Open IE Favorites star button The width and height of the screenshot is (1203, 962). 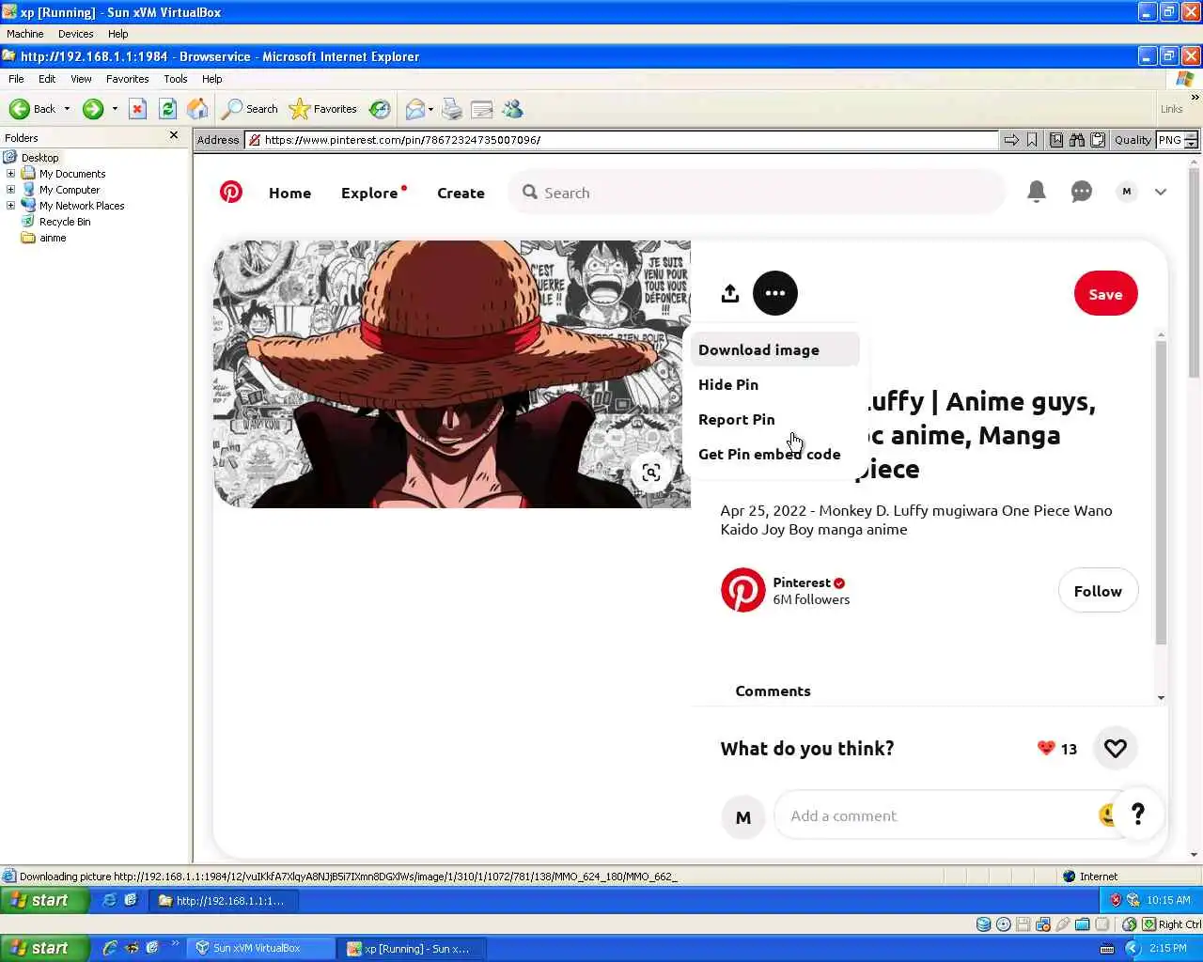(323, 109)
